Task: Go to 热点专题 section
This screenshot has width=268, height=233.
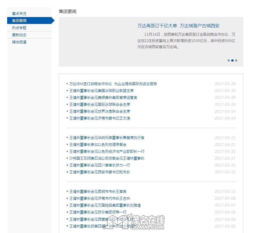Action: click(19, 28)
